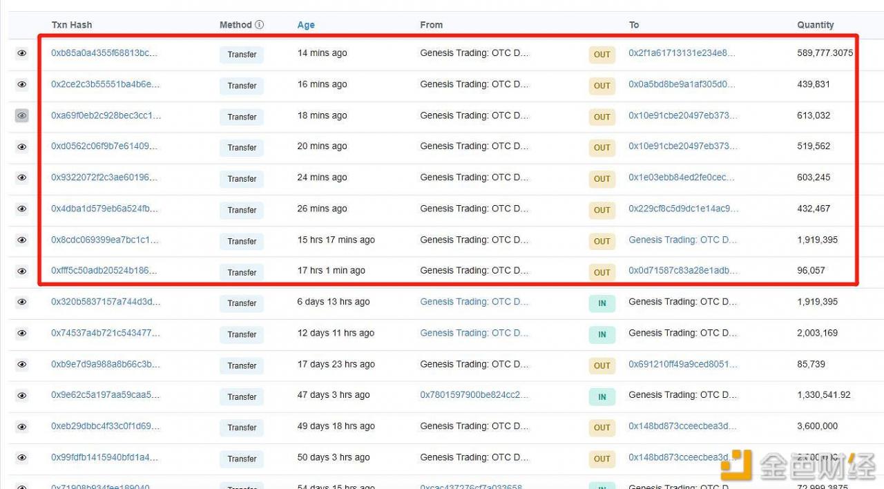
Task: Click OUT badge in the 16 mins ago row
Action: [602, 86]
